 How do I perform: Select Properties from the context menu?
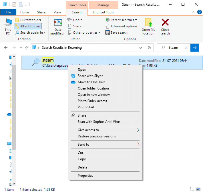coord(85,176)
